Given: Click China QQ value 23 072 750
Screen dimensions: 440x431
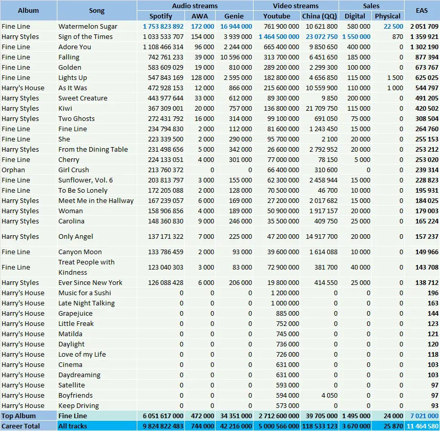Looking at the screenshot, I should (x=322, y=36).
